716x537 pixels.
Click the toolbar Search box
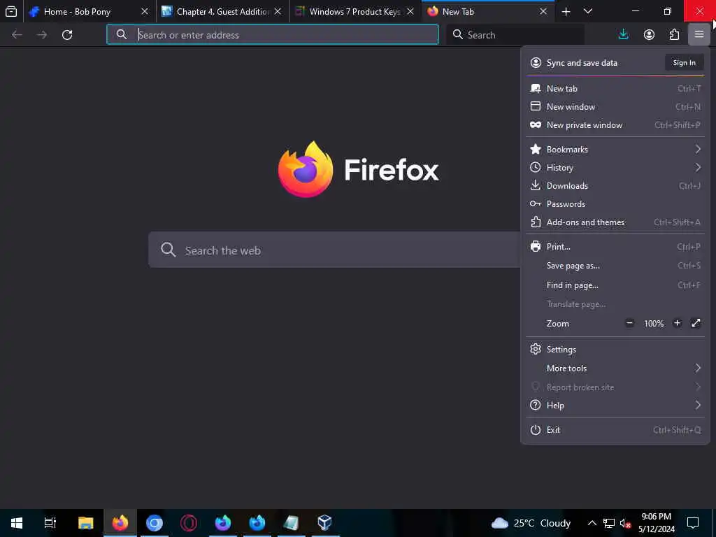pos(515,35)
